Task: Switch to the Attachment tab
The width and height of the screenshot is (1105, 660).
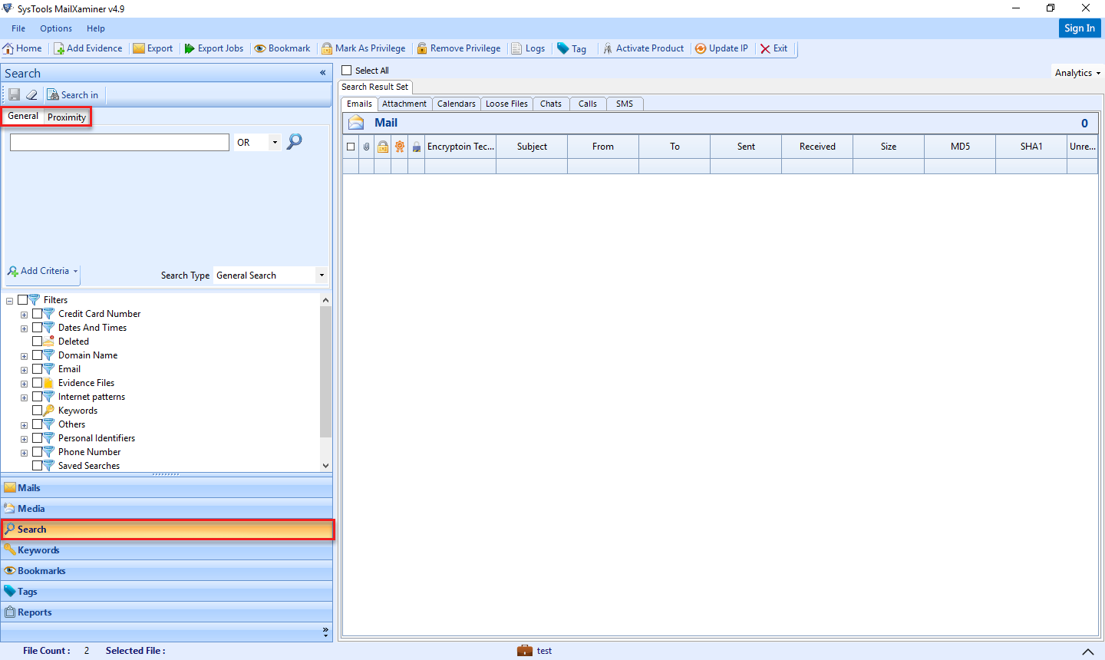Action: (404, 104)
